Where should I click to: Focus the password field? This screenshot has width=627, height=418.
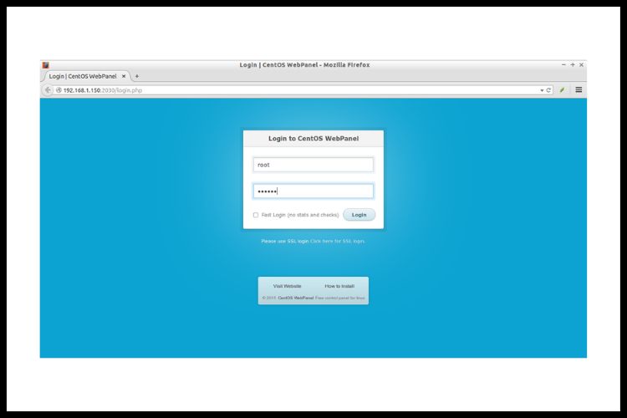tap(313, 191)
